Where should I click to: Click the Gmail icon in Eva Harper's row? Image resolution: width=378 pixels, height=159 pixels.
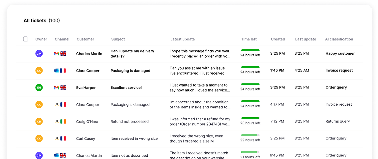57,87
